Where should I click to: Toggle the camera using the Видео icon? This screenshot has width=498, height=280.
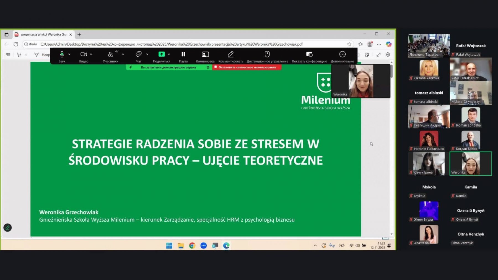84,54
